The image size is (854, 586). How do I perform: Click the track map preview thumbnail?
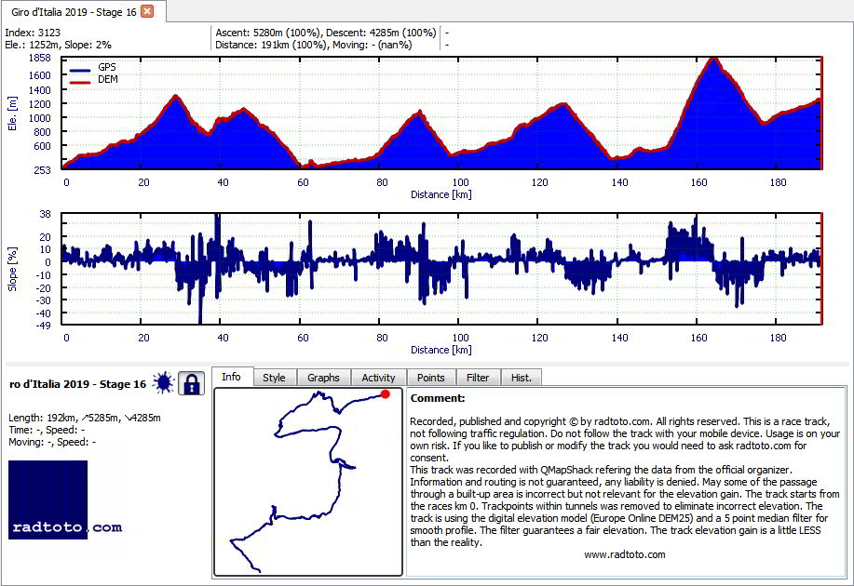[x=308, y=482]
